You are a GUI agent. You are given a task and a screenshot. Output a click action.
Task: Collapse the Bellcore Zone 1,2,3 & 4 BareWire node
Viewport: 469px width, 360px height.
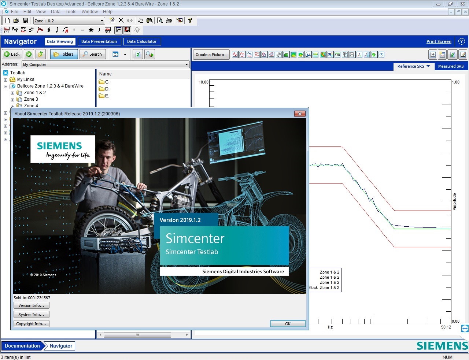5,86
